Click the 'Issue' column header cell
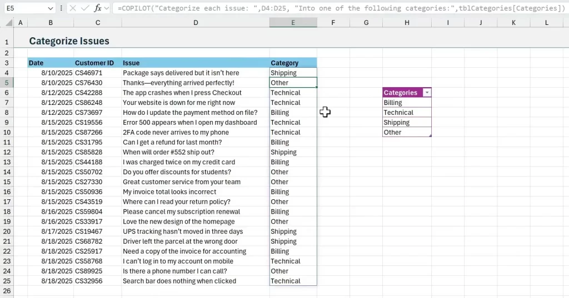The height and width of the screenshot is (298, 569). click(x=194, y=63)
